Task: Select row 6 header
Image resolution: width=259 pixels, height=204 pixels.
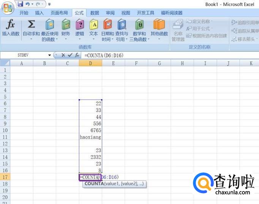Action: point(5,104)
